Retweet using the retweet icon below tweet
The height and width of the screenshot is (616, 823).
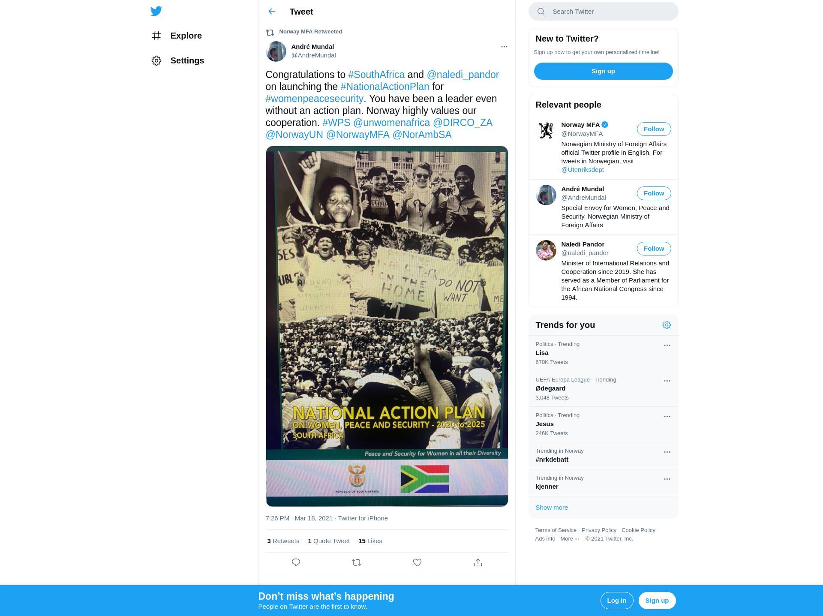coord(357,562)
